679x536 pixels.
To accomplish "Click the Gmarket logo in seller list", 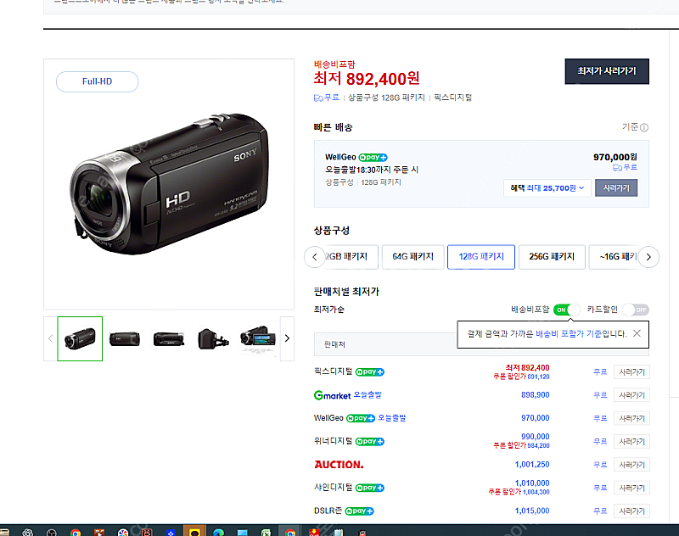I will [x=332, y=395].
